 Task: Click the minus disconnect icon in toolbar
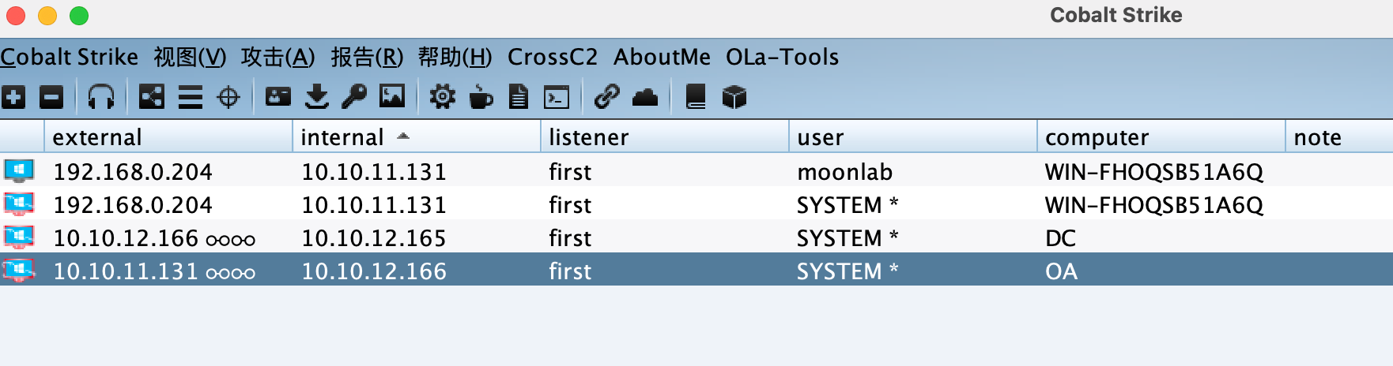point(51,97)
